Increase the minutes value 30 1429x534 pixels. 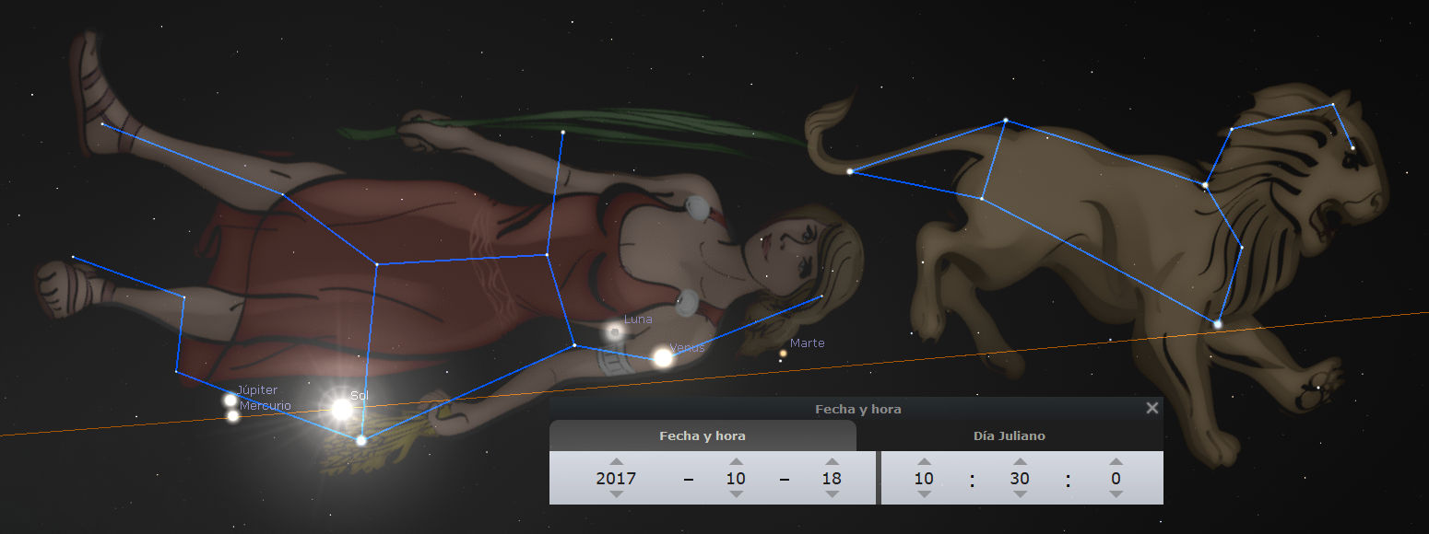point(1020,461)
